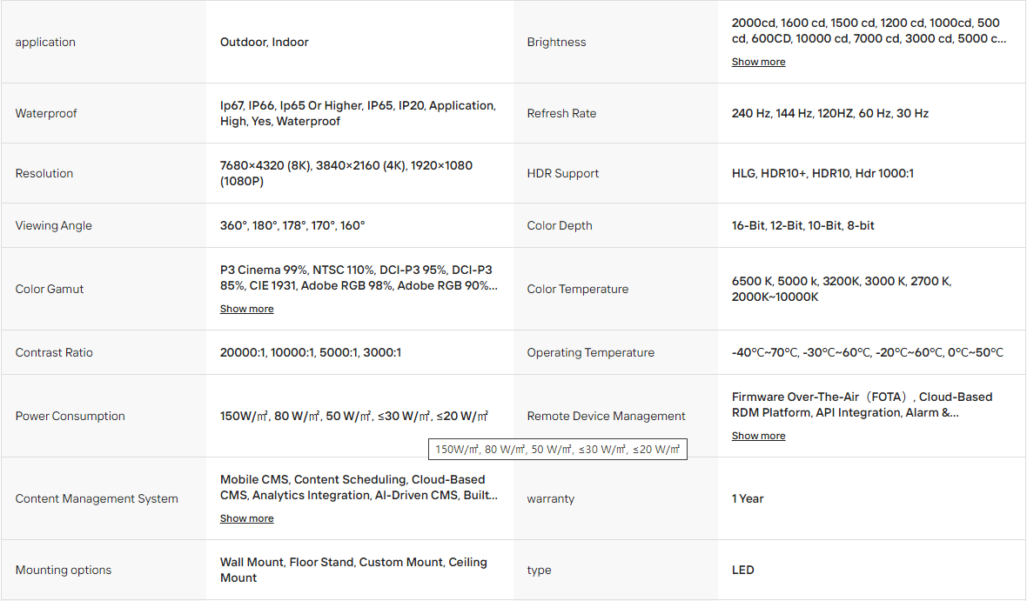Image resolution: width=1027 pixels, height=601 pixels.
Task: Click the 'Mounting options' label
Action: 63,570
